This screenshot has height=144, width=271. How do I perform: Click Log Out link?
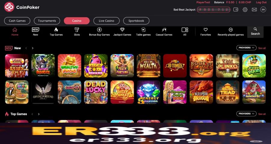(261, 2)
